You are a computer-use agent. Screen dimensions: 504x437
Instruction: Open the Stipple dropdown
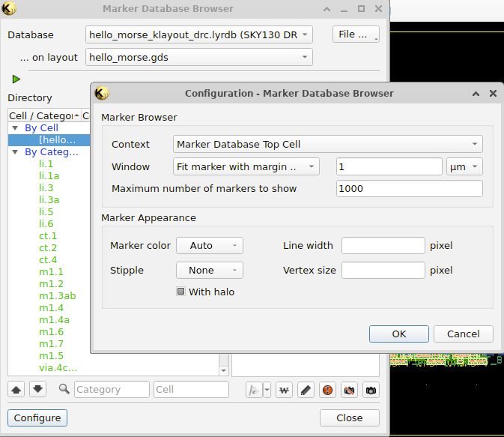(x=209, y=270)
